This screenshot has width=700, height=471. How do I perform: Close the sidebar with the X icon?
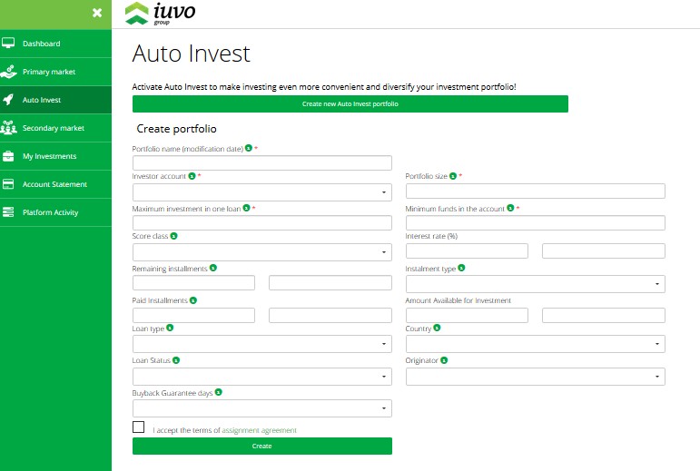coord(97,13)
